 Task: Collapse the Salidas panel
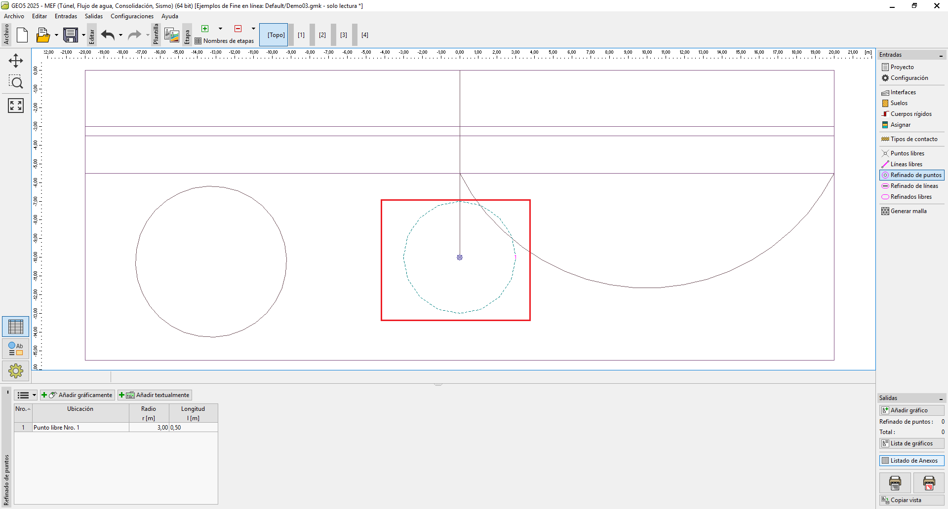[941, 399]
